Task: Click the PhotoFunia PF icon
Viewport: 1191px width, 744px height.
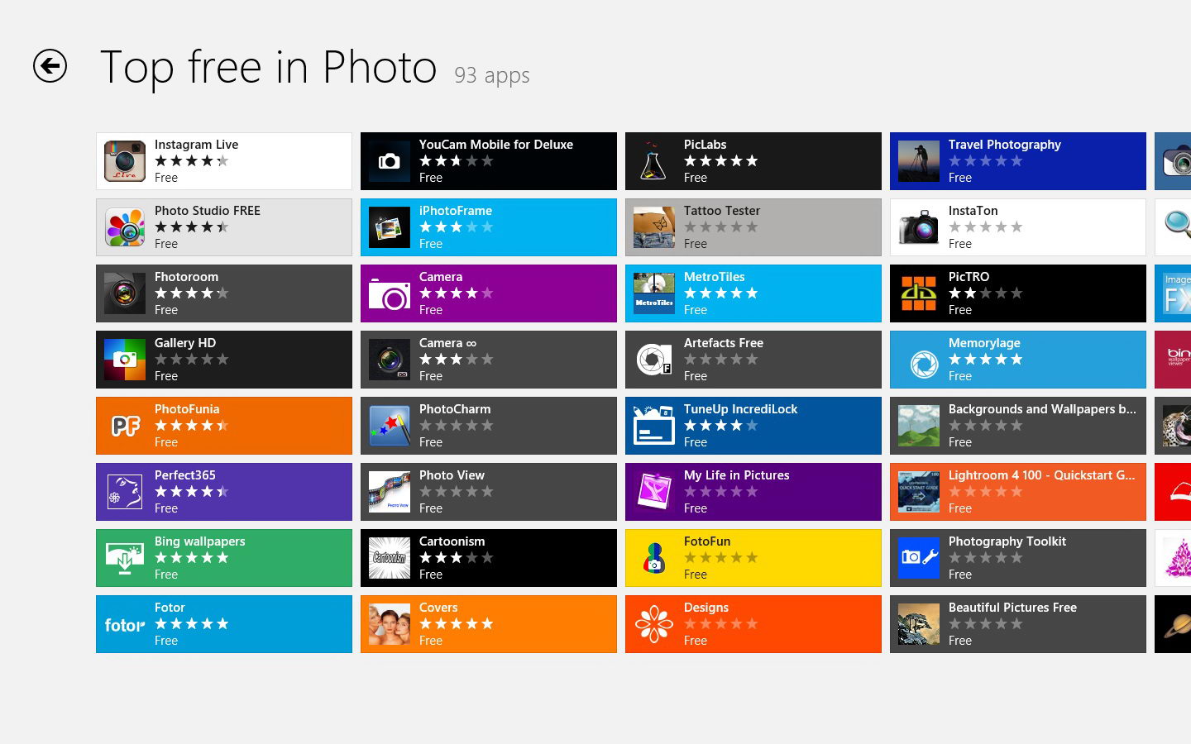Action: click(125, 426)
